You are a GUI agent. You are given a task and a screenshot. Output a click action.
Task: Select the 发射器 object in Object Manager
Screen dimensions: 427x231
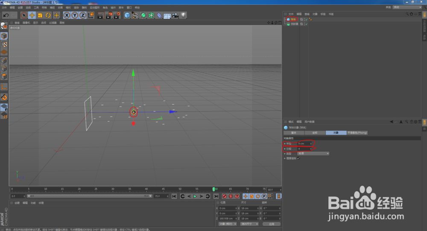point(294,24)
